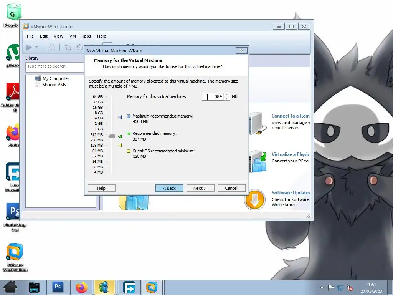Select My Computer in the library tree
This screenshot has width=393, height=295.
pyautogui.click(x=56, y=78)
